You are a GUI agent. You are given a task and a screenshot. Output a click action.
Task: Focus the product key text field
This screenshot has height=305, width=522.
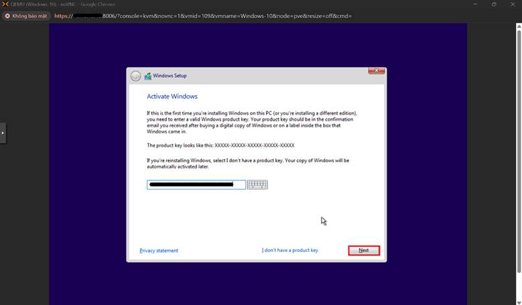pyautogui.click(x=196, y=185)
